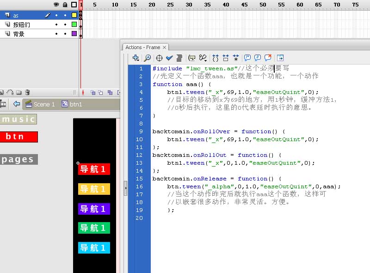Click the lock all layers header icon
This screenshot has width=370, height=273.
coord(65,5)
